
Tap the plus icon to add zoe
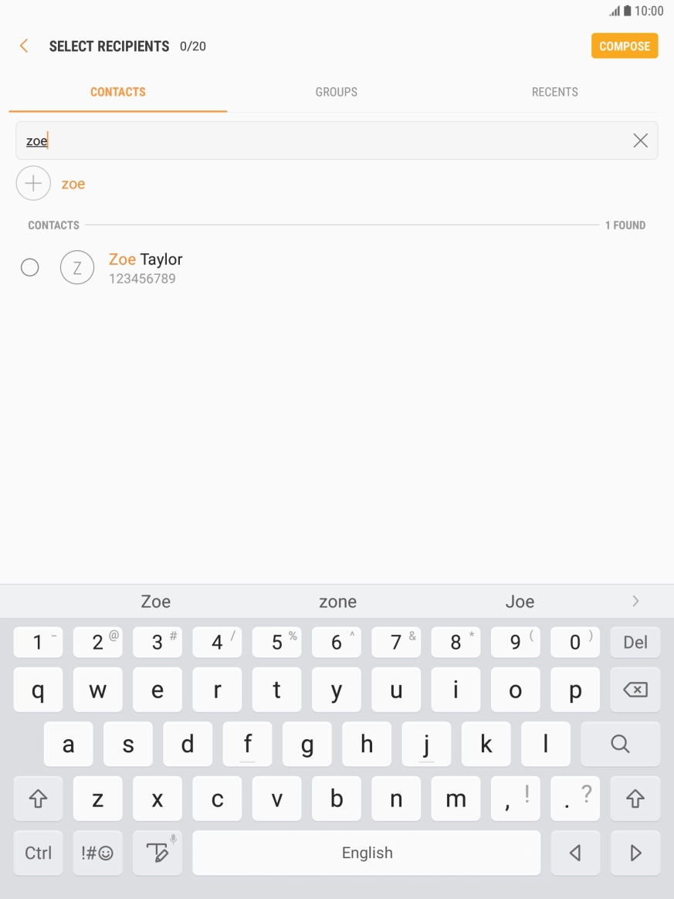tap(33, 184)
